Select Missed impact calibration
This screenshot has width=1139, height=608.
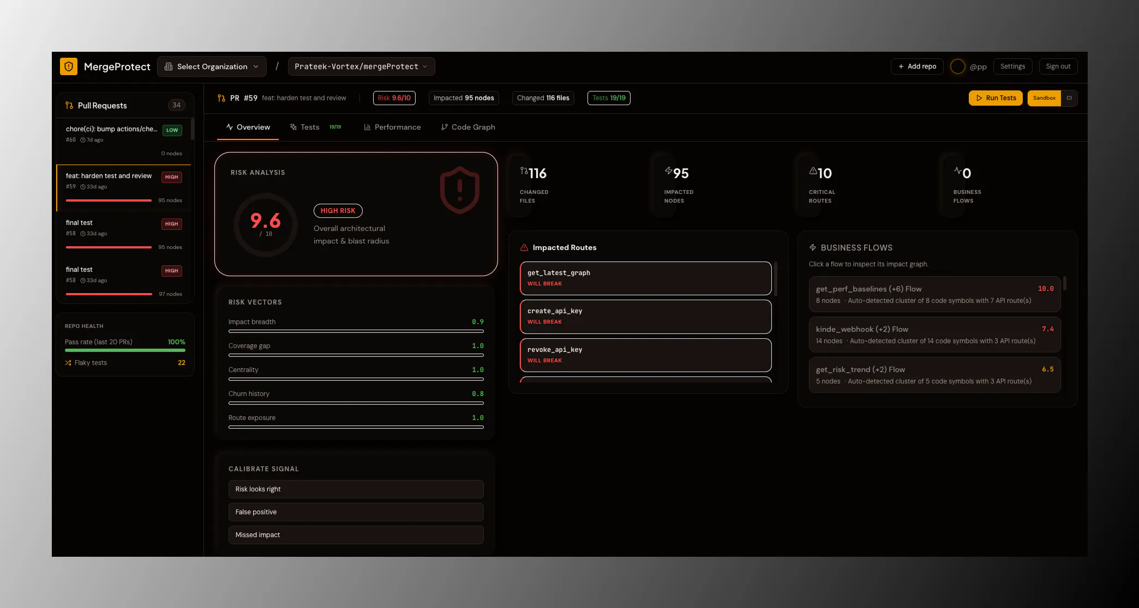click(356, 535)
